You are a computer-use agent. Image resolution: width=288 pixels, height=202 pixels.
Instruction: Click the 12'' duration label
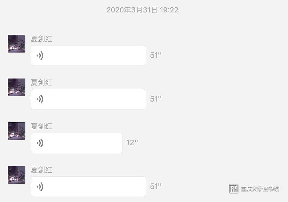(132, 143)
